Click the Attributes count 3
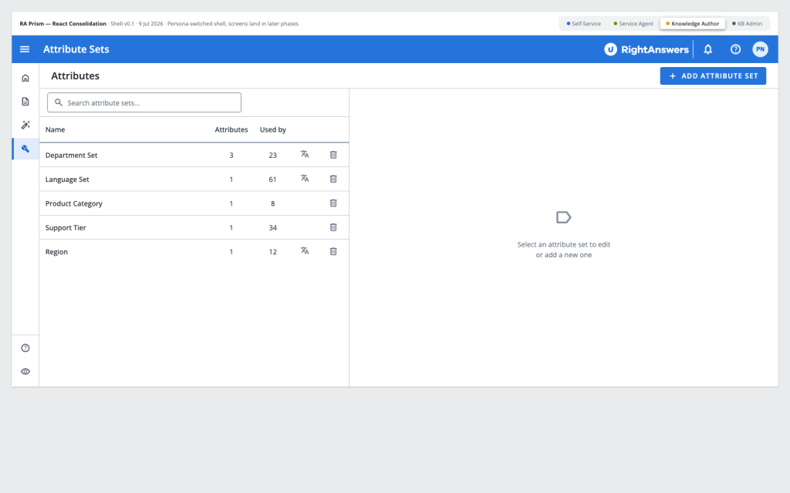The height and width of the screenshot is (493, 790). 231,156
